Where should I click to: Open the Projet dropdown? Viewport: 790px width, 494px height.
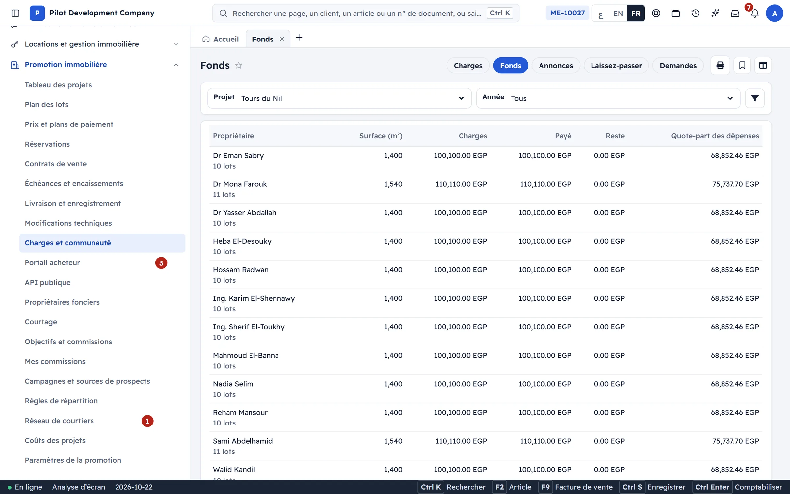point(339,98)
